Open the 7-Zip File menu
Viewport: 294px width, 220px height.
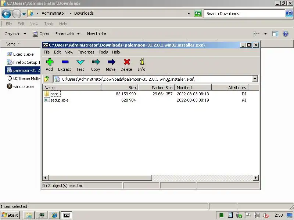coord(47,52)
